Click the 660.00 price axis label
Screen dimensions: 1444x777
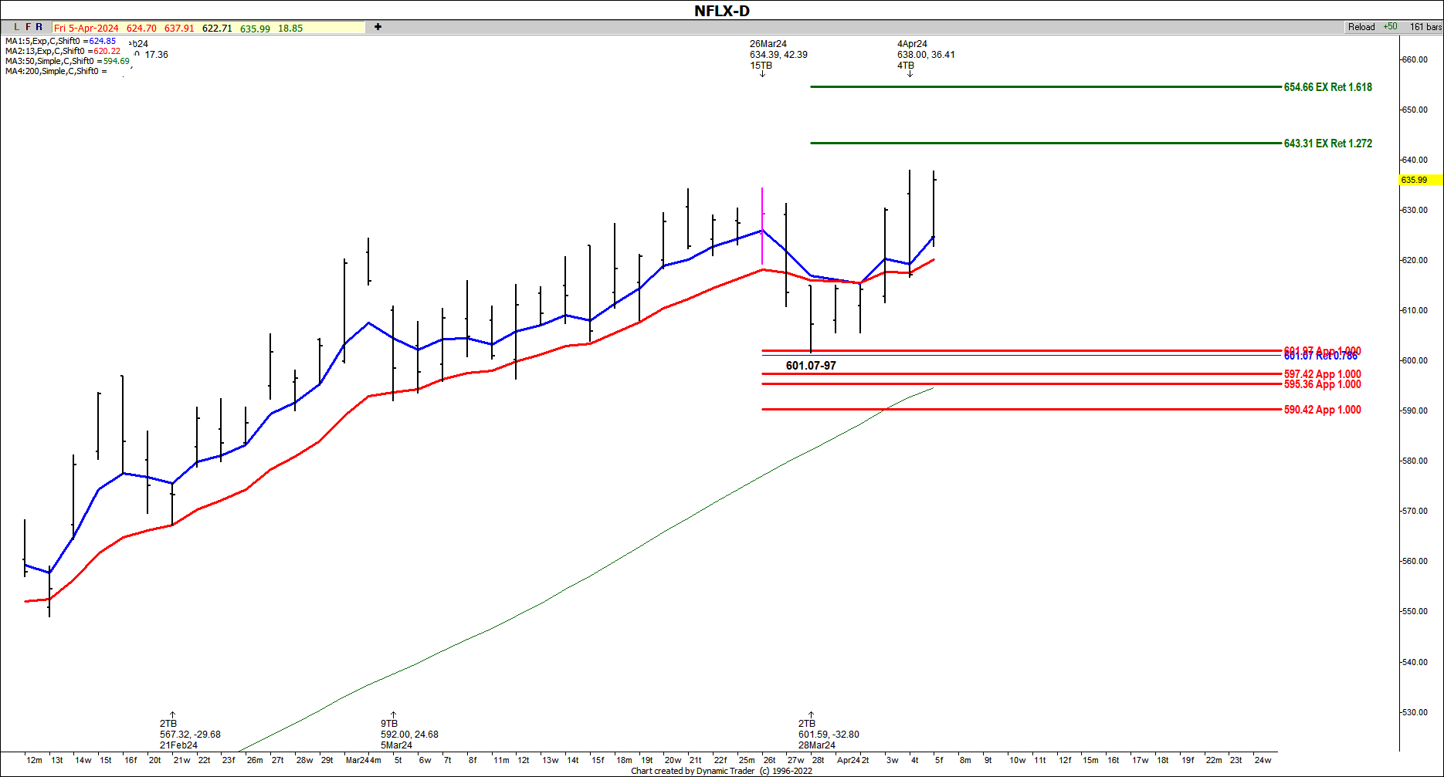(1415, 59)
